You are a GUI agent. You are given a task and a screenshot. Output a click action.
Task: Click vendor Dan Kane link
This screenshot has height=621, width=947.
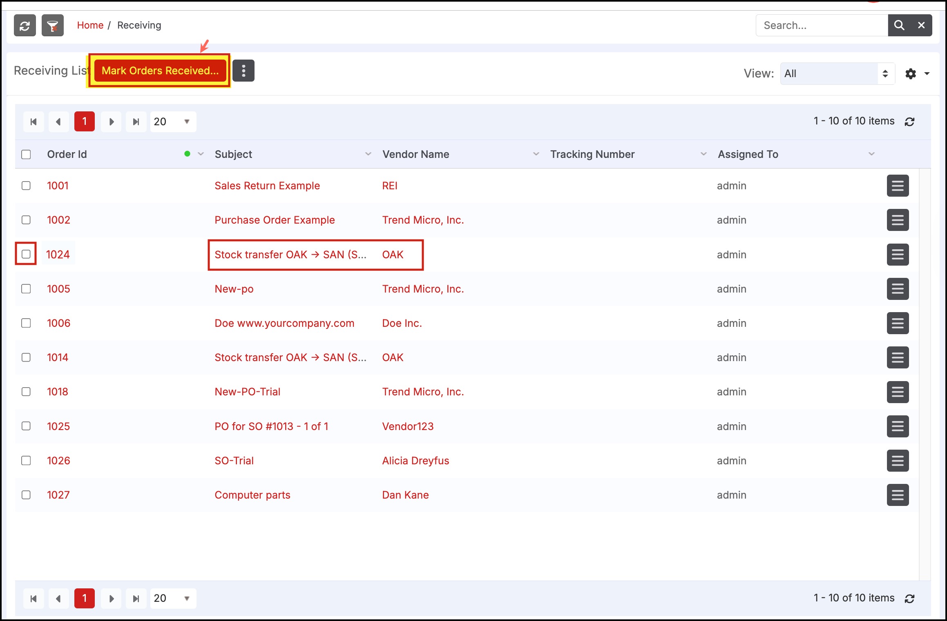405,495
